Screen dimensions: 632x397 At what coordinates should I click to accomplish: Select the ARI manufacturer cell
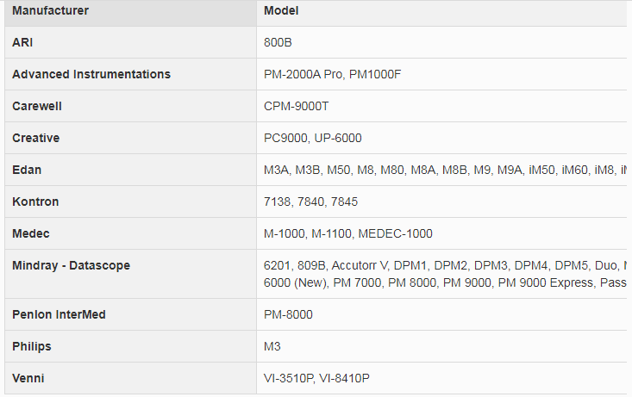point(22,42)
